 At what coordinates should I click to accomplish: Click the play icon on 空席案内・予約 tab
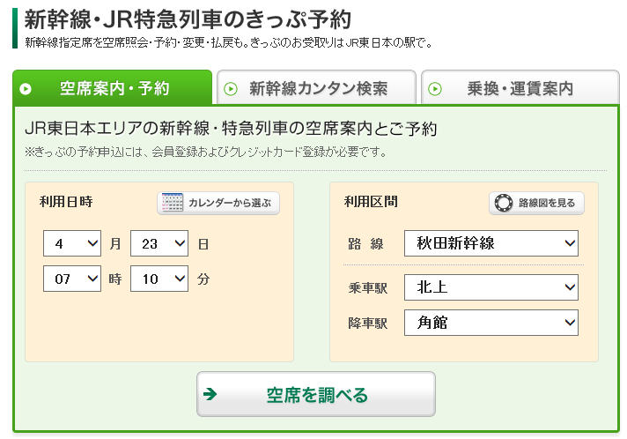(26, 89)
